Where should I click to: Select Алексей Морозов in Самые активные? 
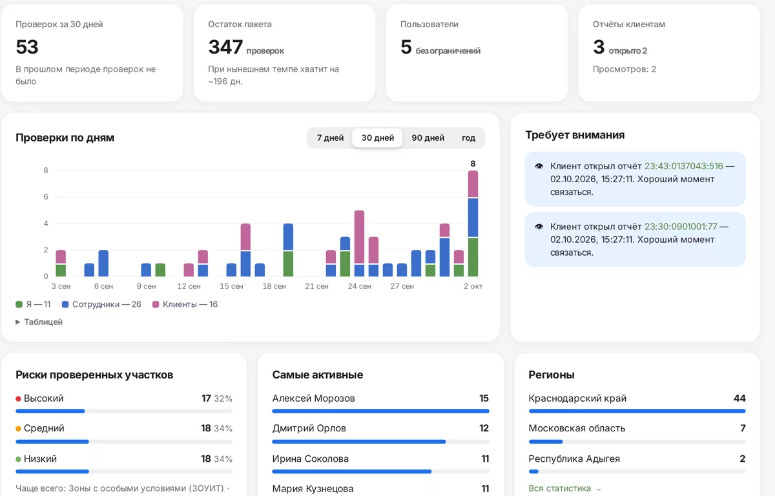[x=380, y=403]
